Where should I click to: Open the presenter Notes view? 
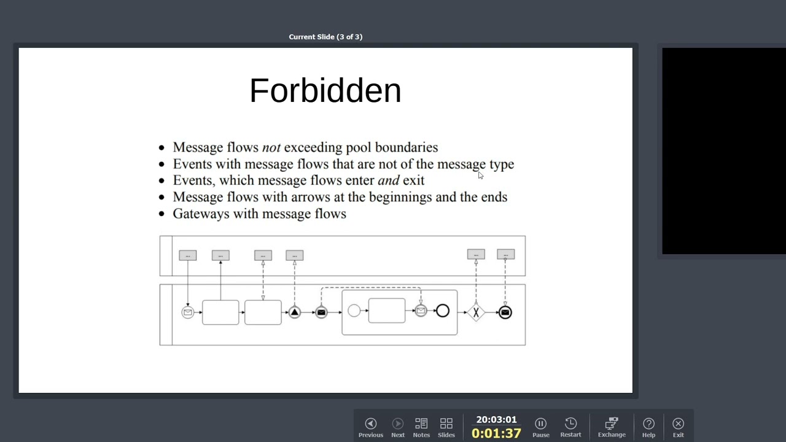[421, 427]
